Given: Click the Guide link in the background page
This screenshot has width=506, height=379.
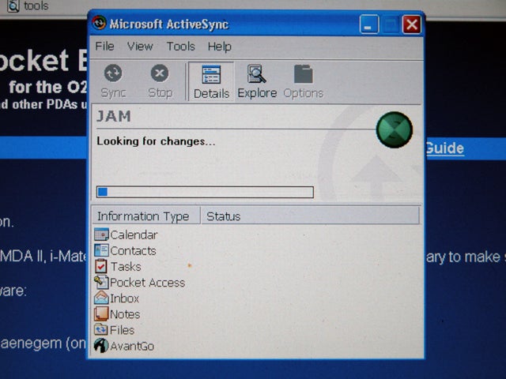Looking at the screenshot, I should click(x=445, y=148).
